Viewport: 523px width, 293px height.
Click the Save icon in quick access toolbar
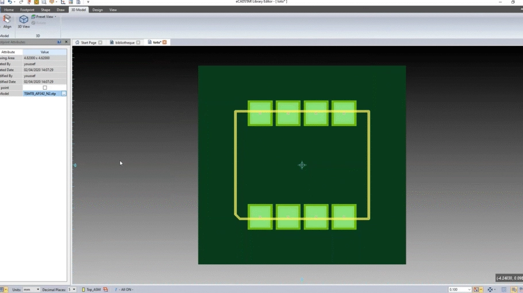pyautogui.click(x=2, y=2)
